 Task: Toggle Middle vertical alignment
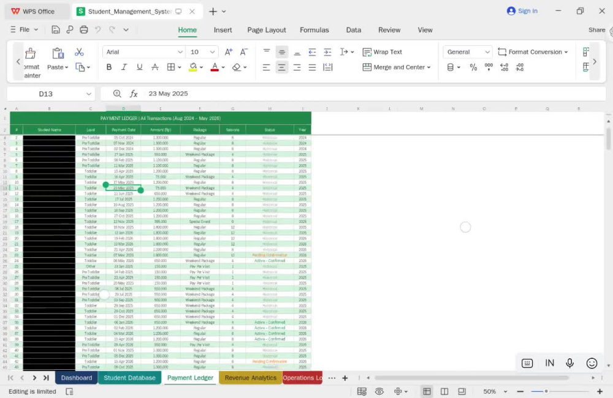pyautogui.click(x=281, y=52)
